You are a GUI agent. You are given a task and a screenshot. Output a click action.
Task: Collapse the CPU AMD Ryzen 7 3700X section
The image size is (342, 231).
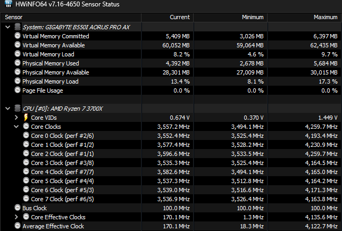pos(7,109)
